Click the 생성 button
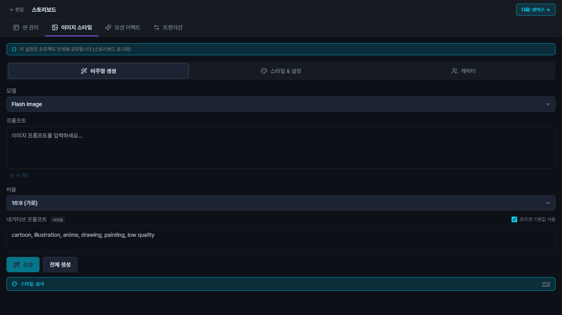562x315 pixels. click(x=23, y=265)
